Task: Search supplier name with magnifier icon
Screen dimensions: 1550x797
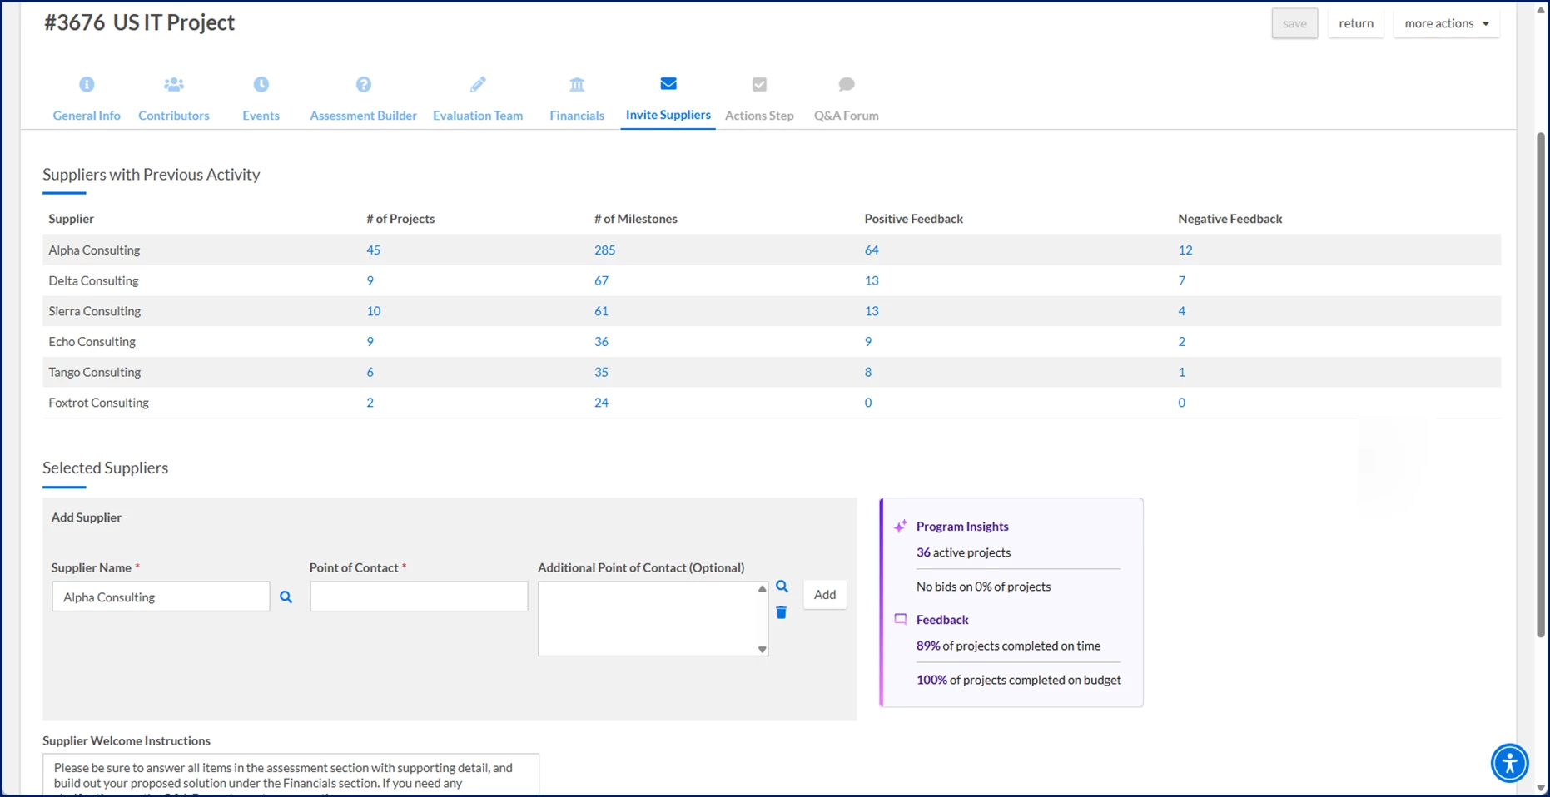Action: coord(286,597)
